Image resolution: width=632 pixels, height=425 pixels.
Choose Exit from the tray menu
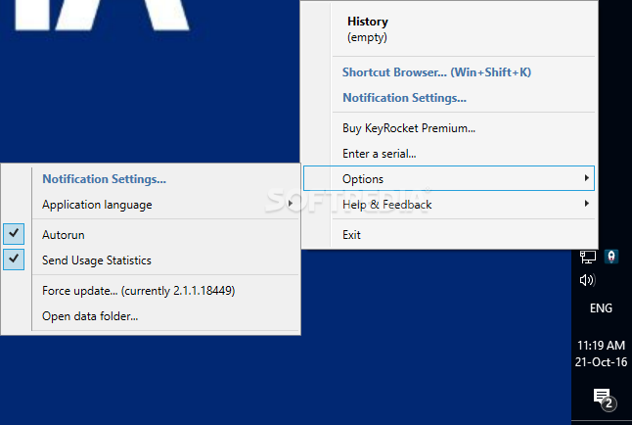point(351,235)
